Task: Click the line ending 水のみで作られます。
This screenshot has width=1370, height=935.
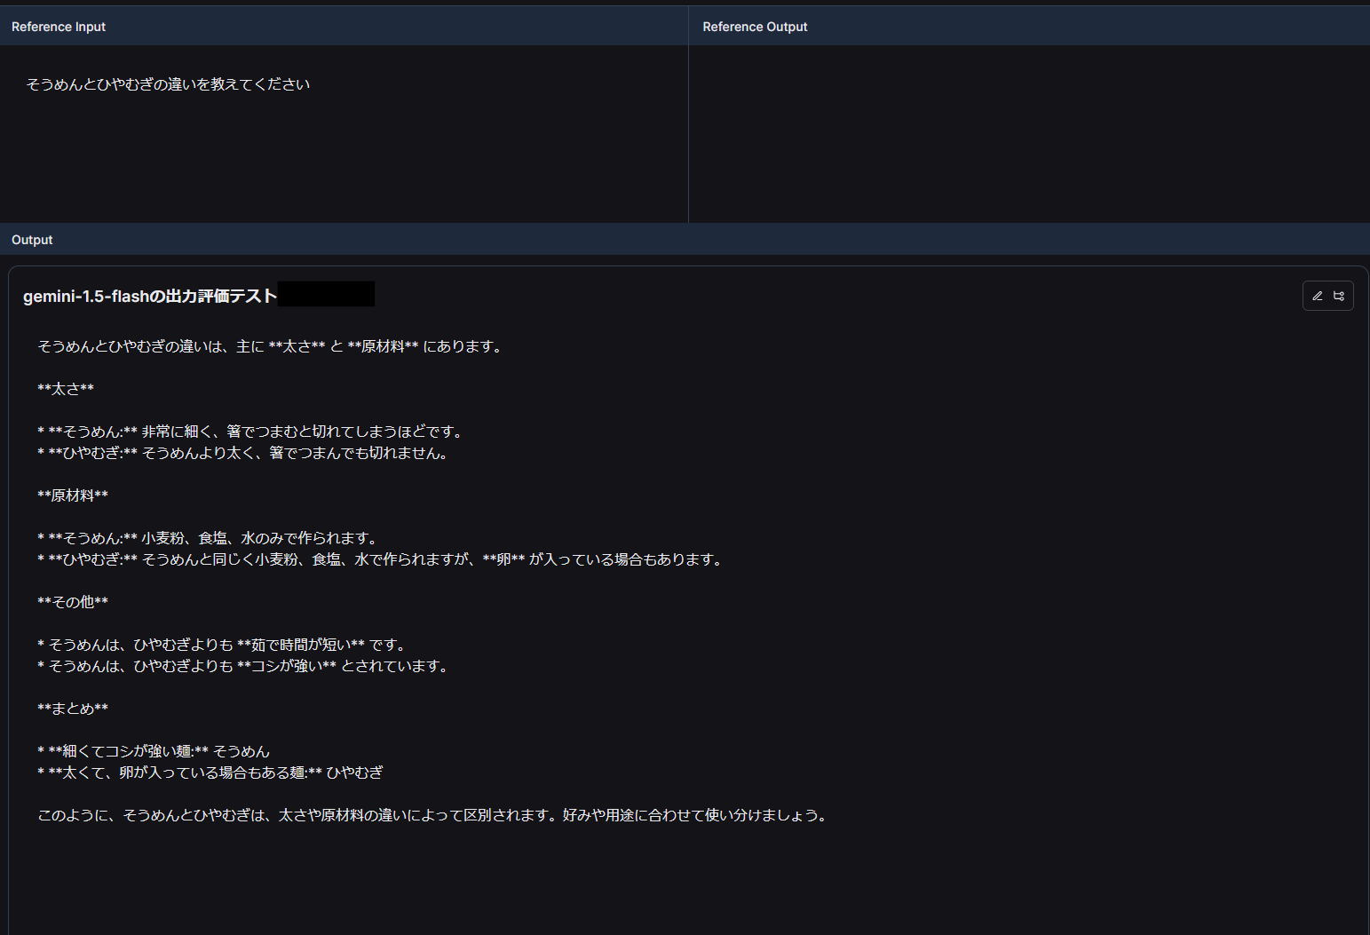Action: point(210,538)
